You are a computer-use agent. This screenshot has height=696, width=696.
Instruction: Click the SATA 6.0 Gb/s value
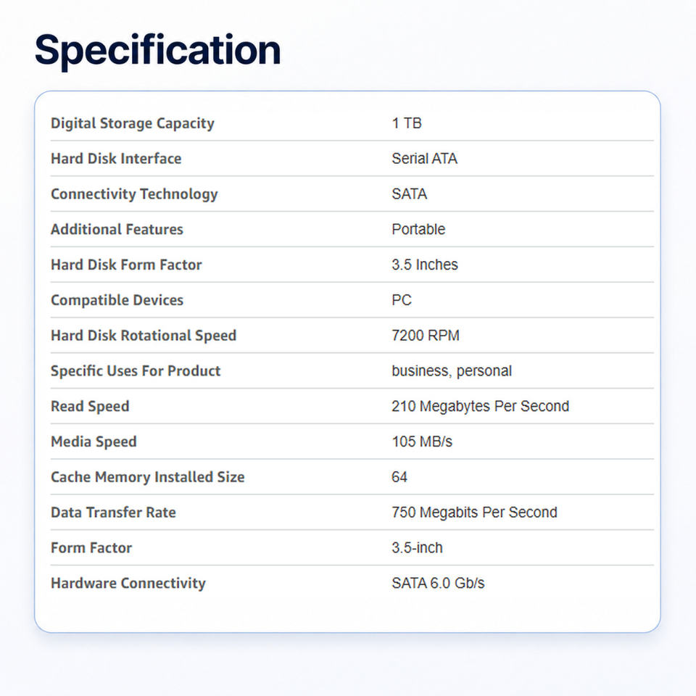(x=438, y=583)
